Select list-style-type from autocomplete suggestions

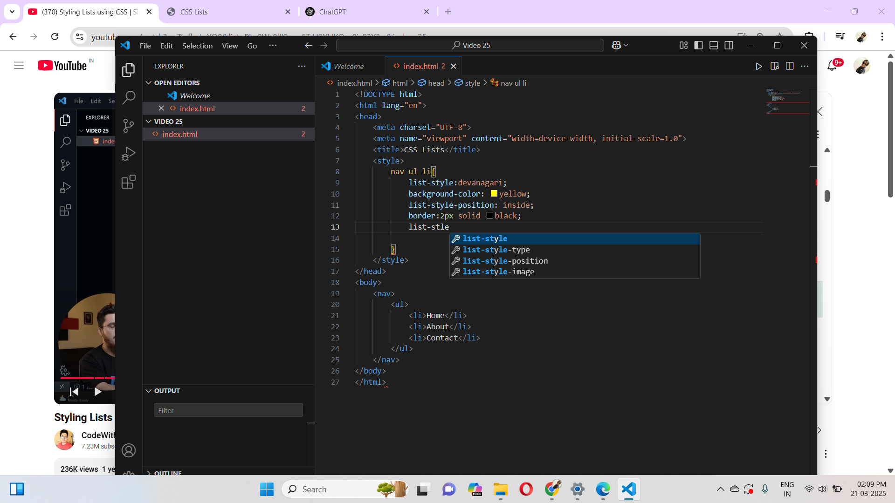[496, 250]
